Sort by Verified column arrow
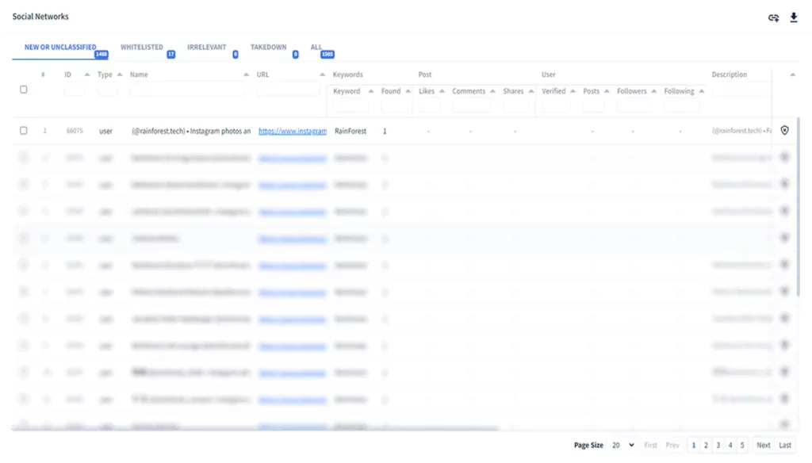The image size is (812, 463). (573, 91)
